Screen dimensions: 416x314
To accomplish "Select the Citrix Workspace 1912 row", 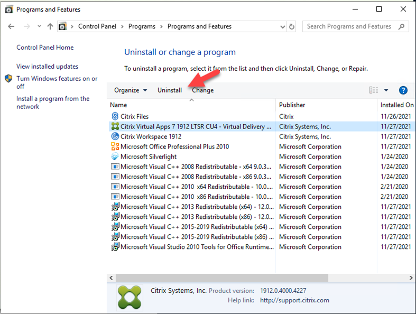I will [x=261, y=136].
